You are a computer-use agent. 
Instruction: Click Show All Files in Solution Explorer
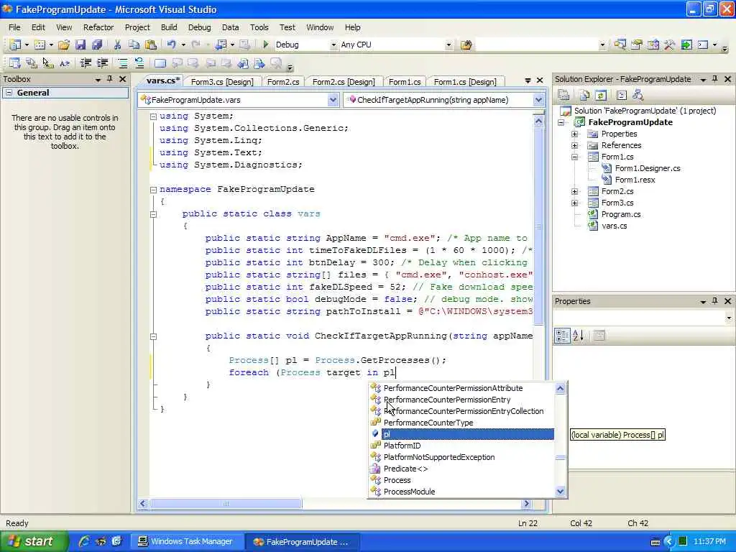click(x=584, y=96)
